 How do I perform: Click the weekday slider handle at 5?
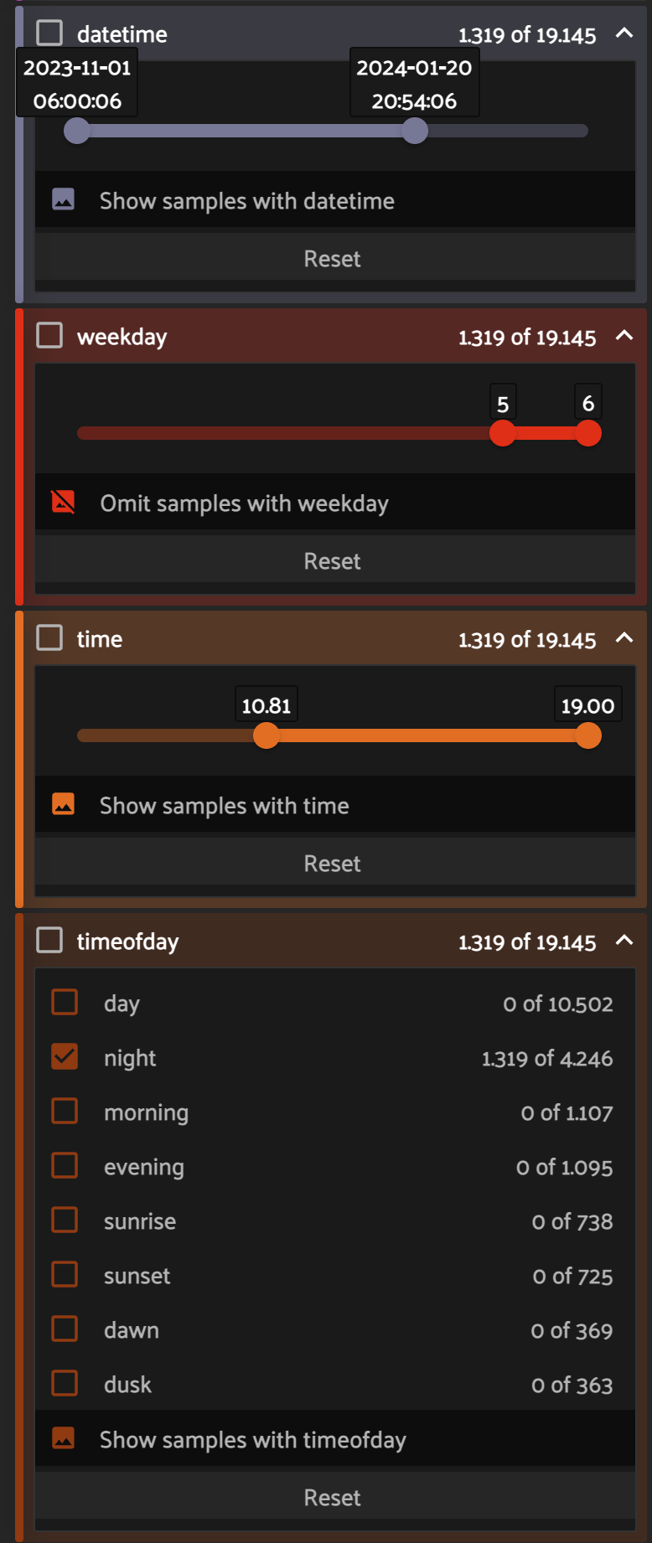coord(503,433)
